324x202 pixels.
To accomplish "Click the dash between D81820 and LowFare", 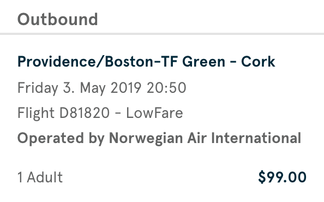I will coord(118,114).
